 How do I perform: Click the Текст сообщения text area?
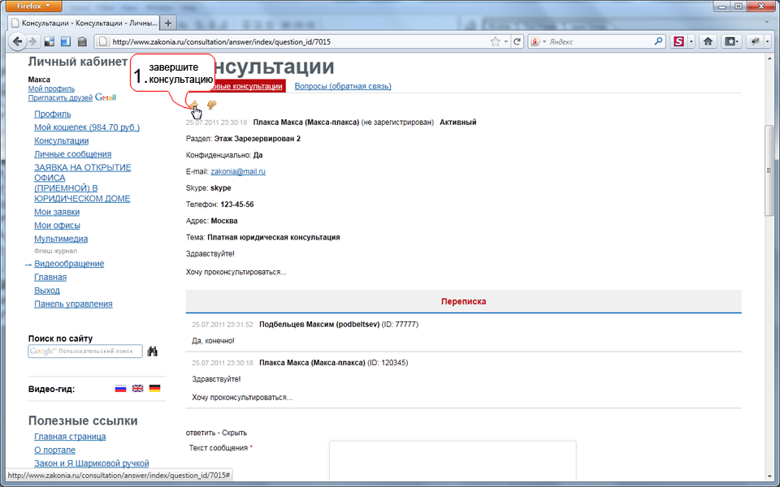point(452,463)
